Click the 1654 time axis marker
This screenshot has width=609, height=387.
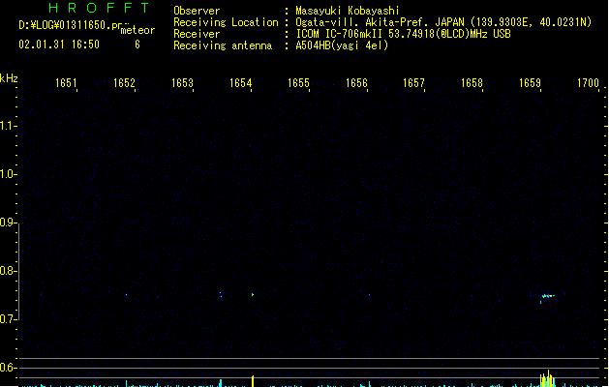pyautogui.click(x=240, y=83)
